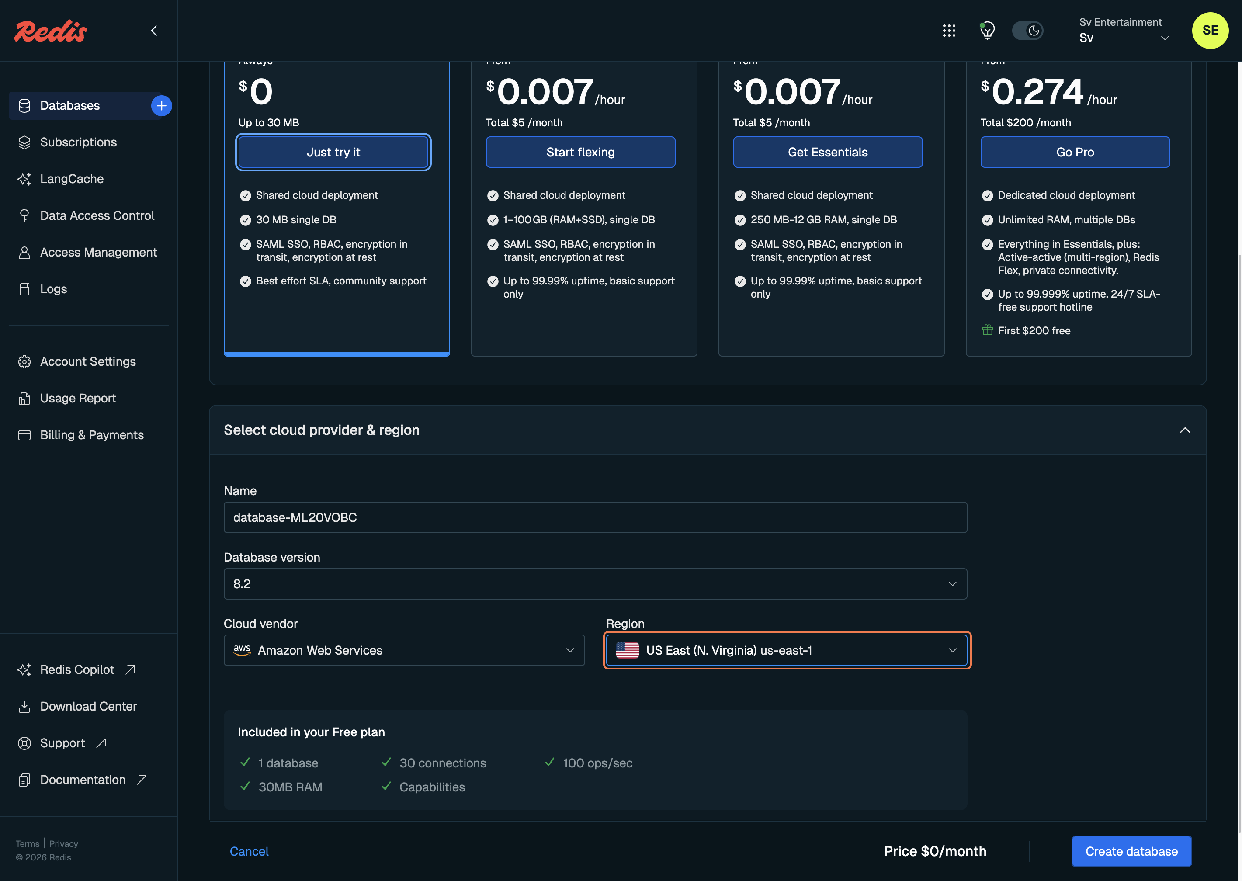
Task: Click the Create database button
Action: click(1131, 850)
